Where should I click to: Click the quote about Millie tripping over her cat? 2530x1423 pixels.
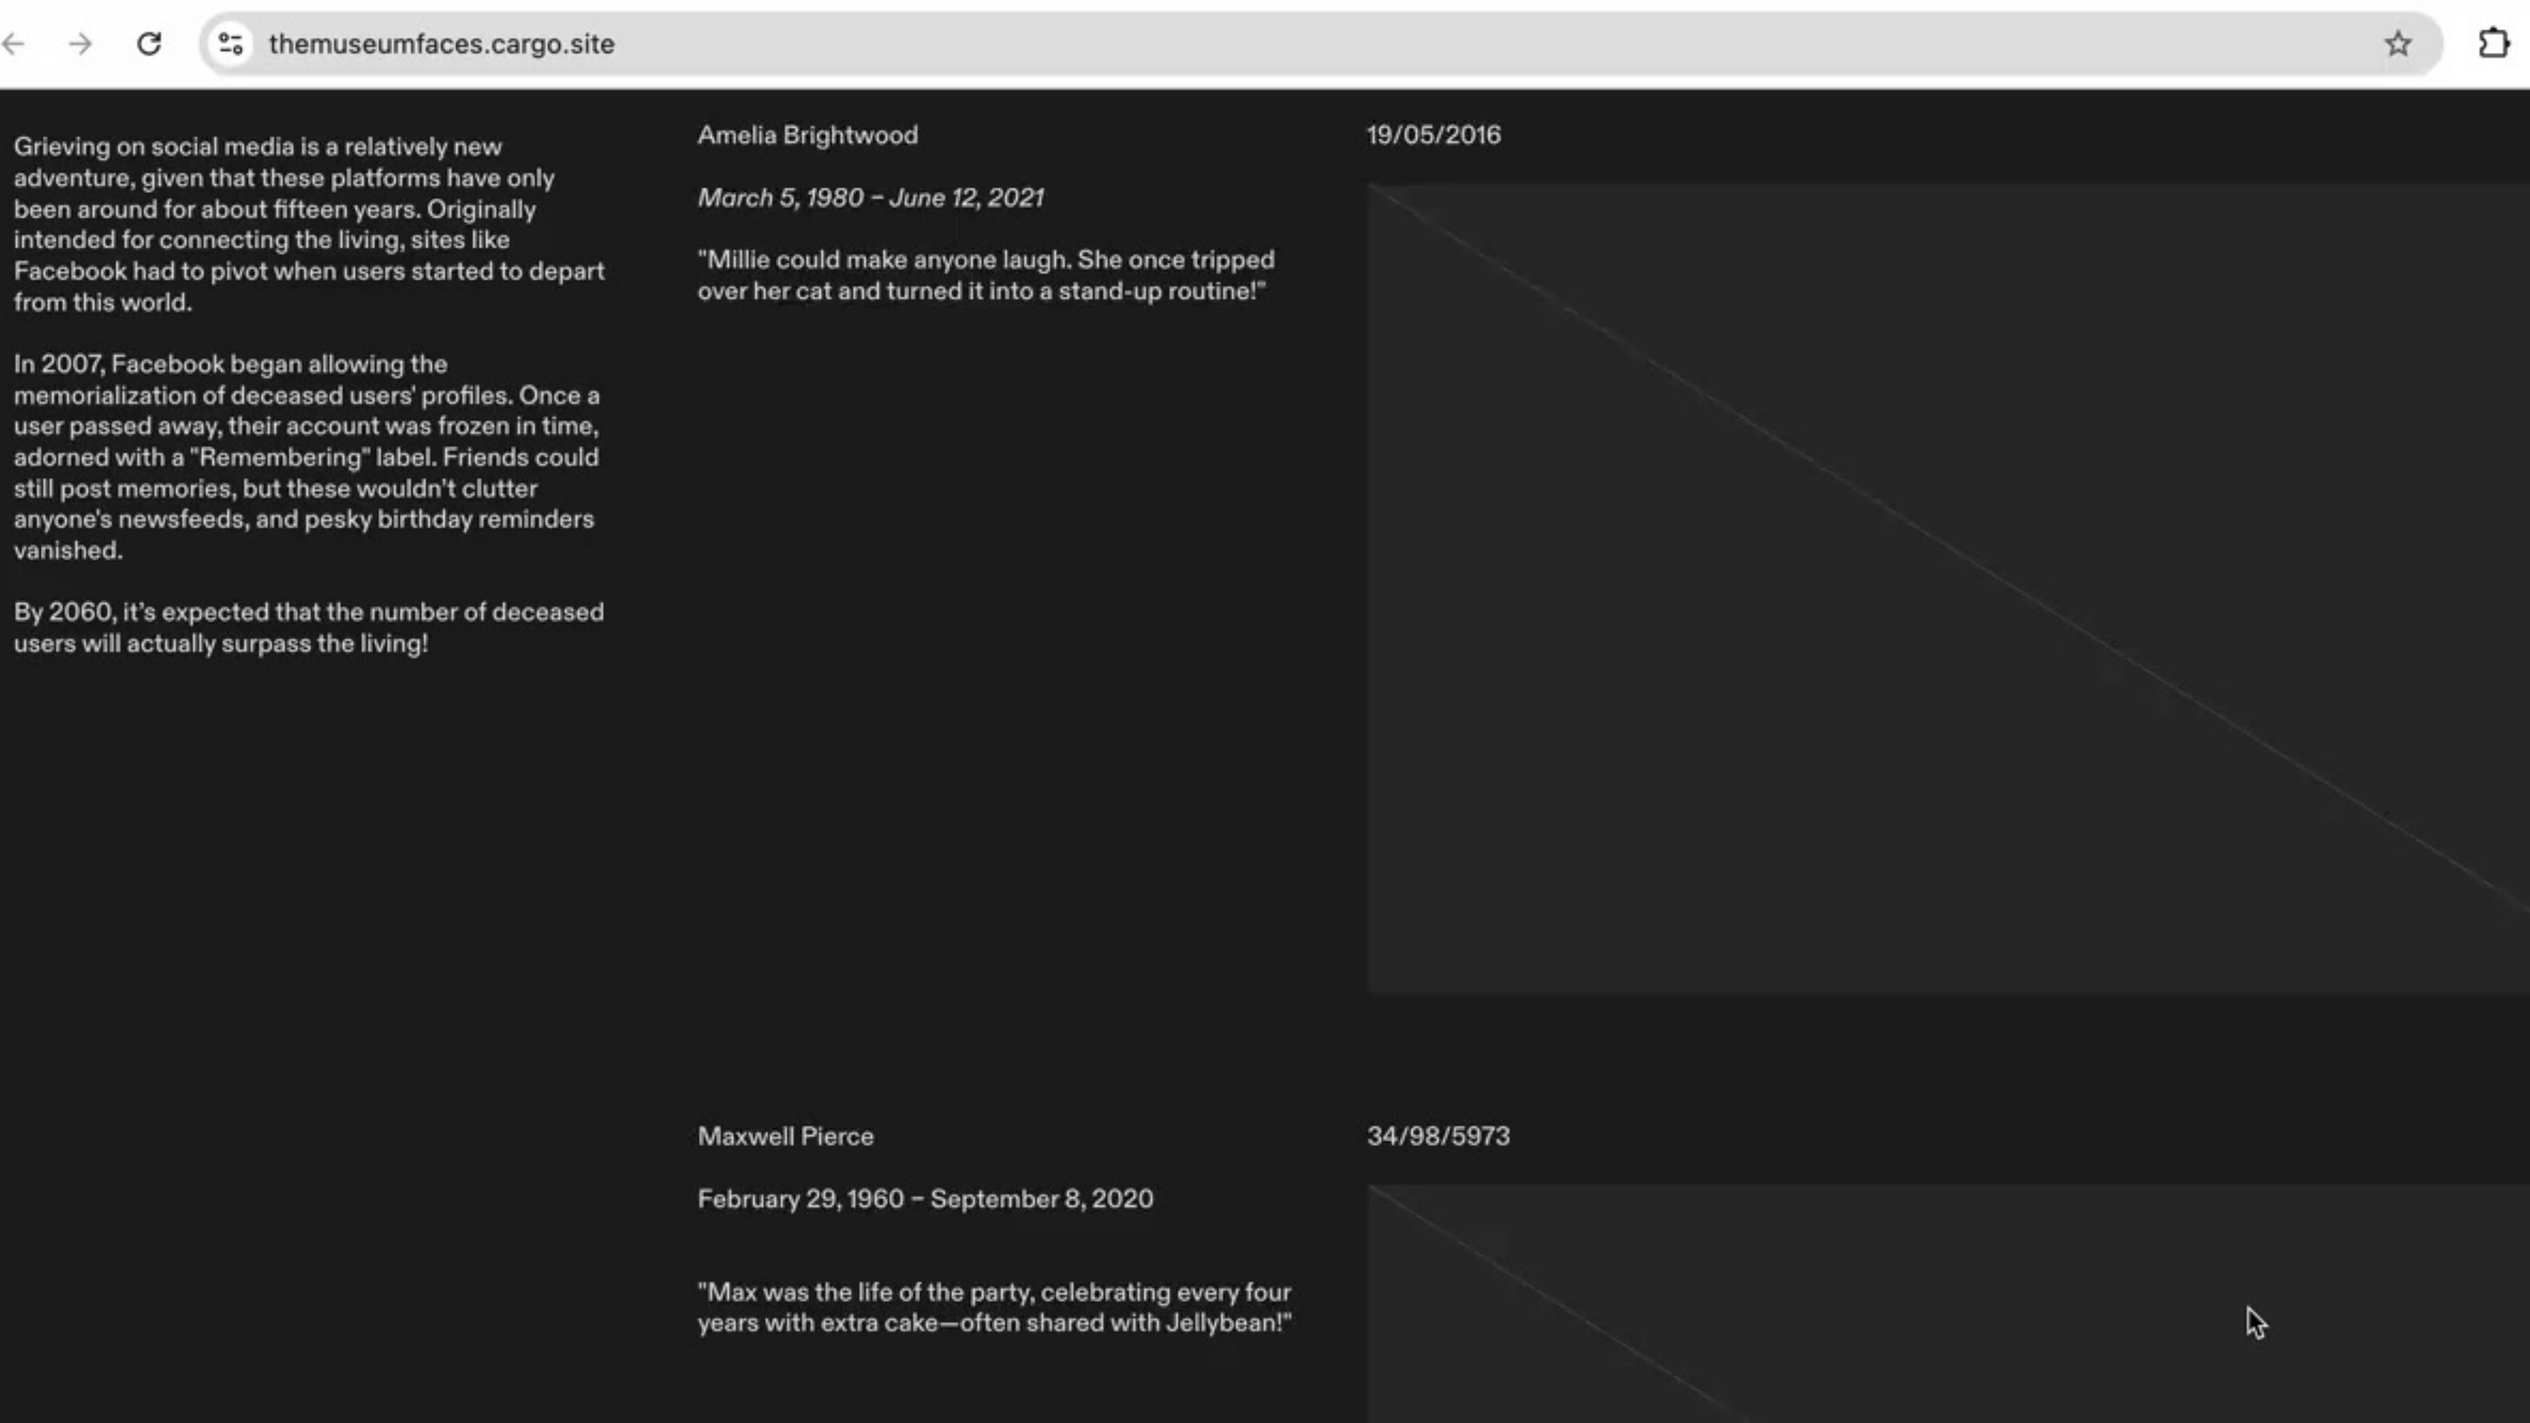click(986, 275)
